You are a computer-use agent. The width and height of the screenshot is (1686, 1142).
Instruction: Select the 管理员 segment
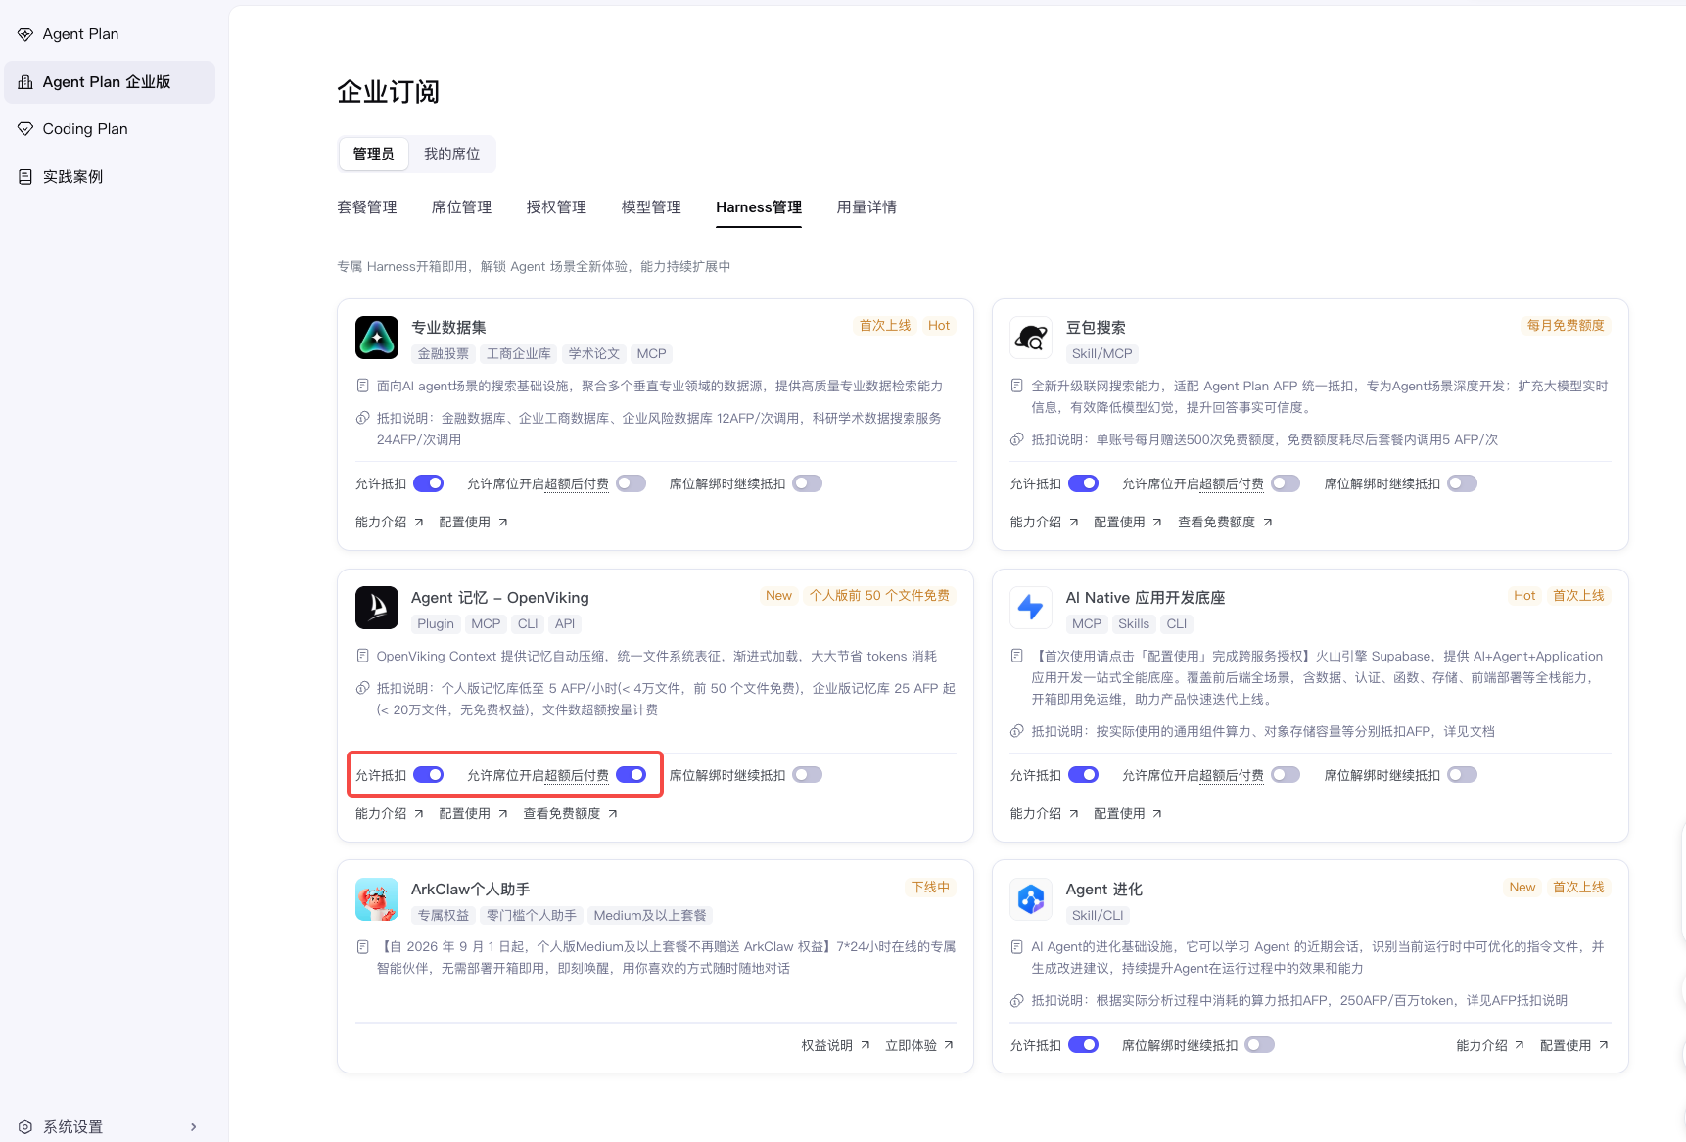(374, 154)
